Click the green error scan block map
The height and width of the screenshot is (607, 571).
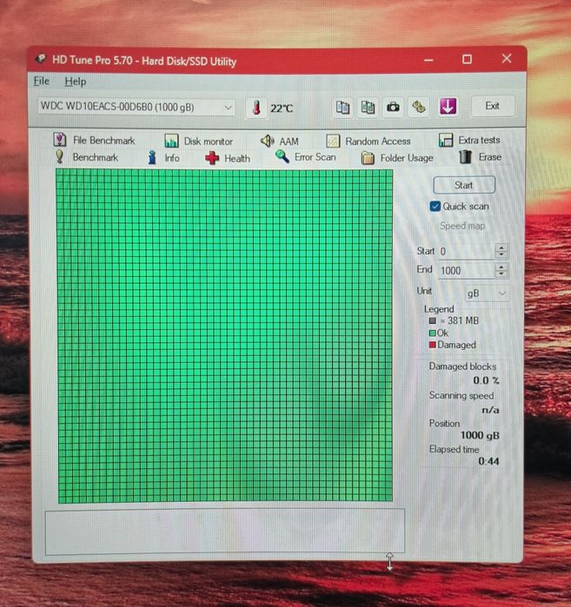click(x=225, y=336)
